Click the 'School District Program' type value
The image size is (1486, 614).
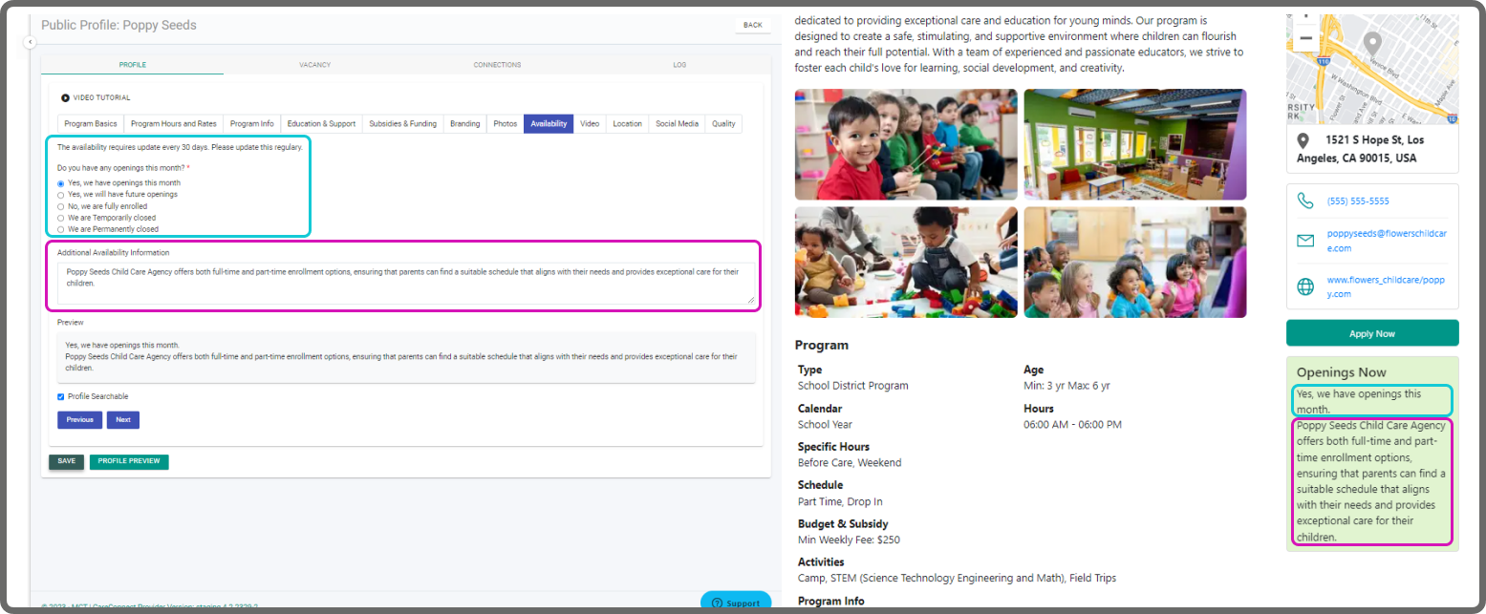coord(853,386)
